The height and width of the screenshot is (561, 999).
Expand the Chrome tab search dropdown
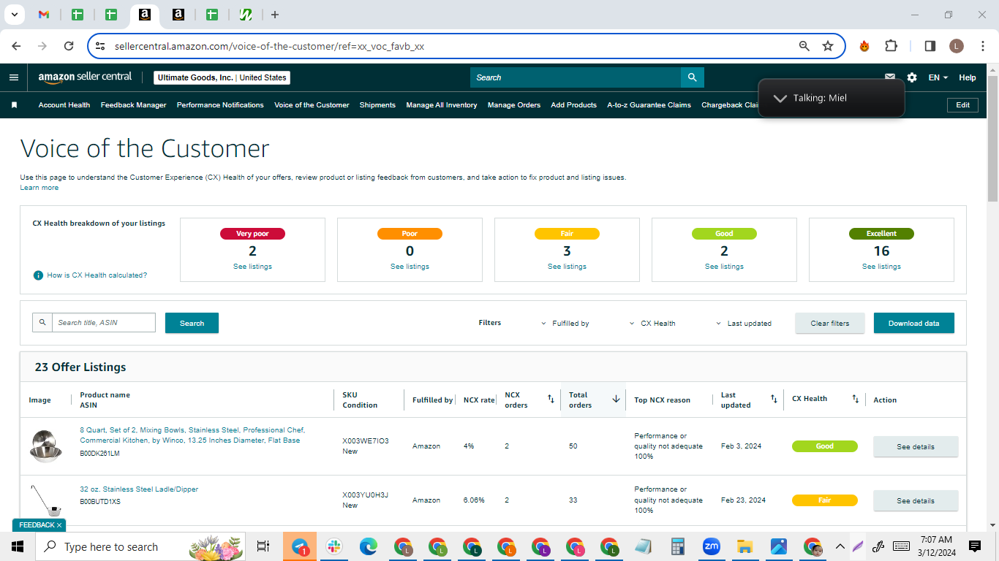[13, 15]
